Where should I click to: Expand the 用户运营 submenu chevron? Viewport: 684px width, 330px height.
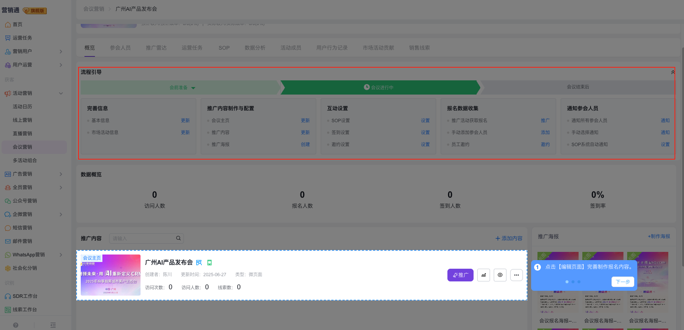61,65
